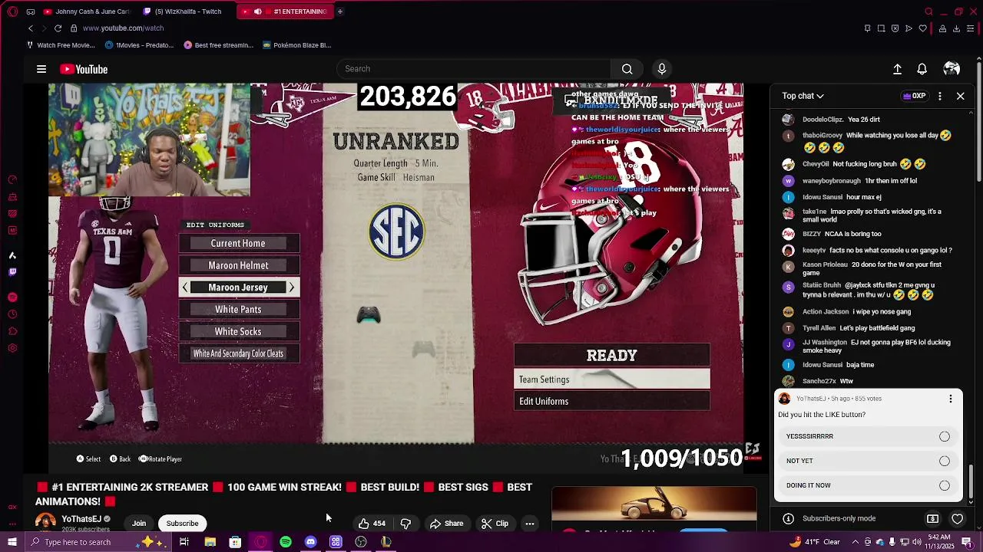Open Spotify in the Opera sidebar

click(x=12, y=297)
